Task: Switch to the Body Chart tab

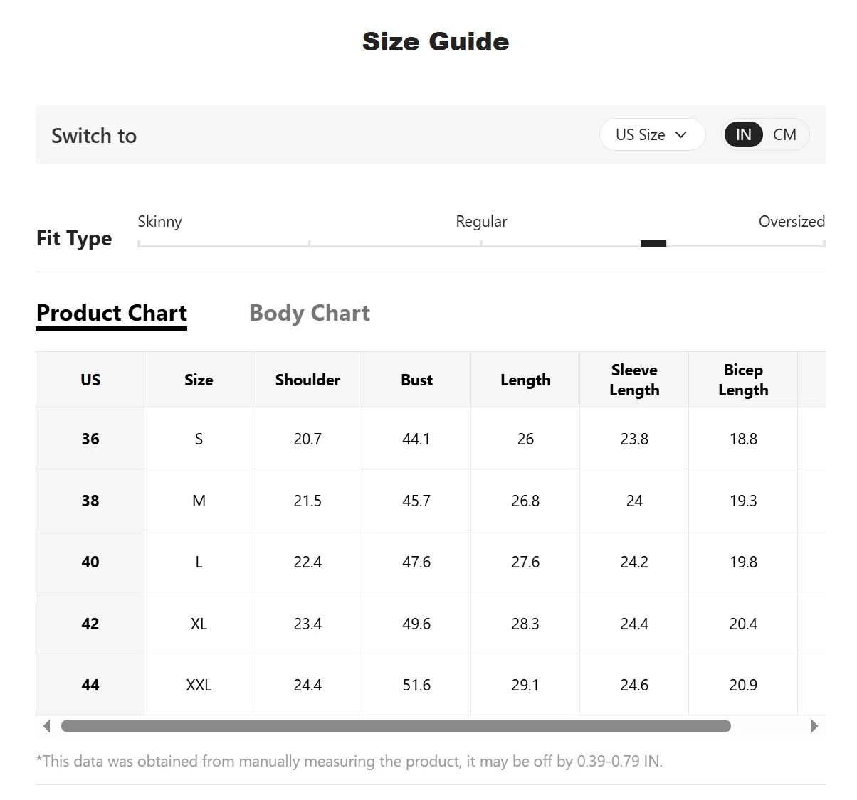Action: pos(310,313)
